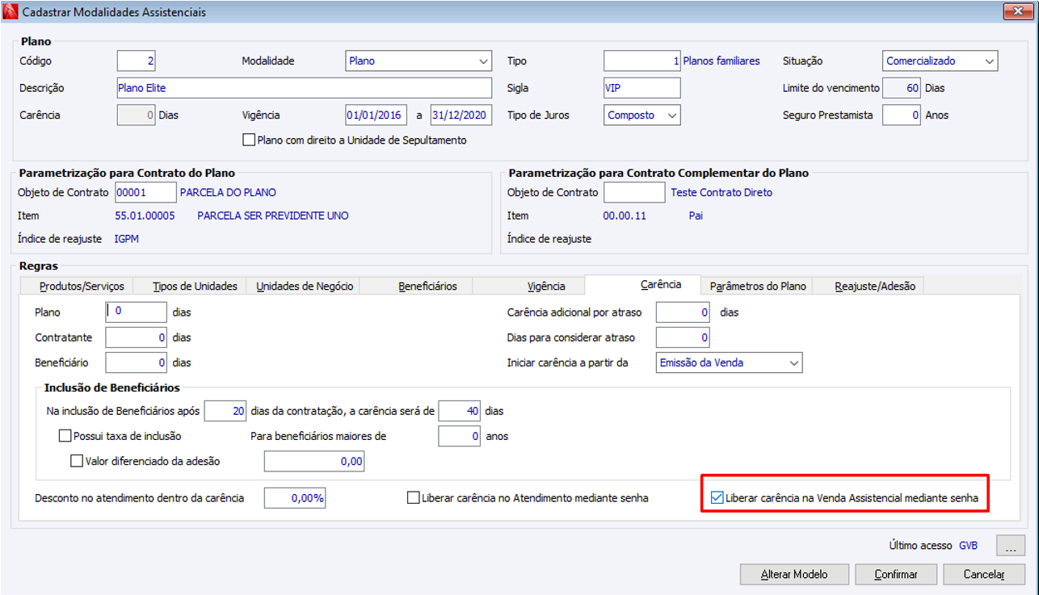Check the Possui taxa de inclusão box
The height and width of the screenshot is (595, 1039).
(x=65, y=436)
